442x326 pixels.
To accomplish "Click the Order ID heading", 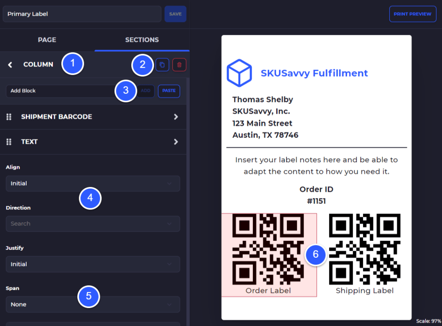I will click(x=316, y=189).
